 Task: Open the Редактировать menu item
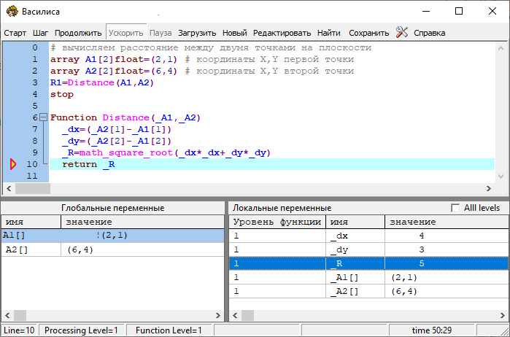282,33
